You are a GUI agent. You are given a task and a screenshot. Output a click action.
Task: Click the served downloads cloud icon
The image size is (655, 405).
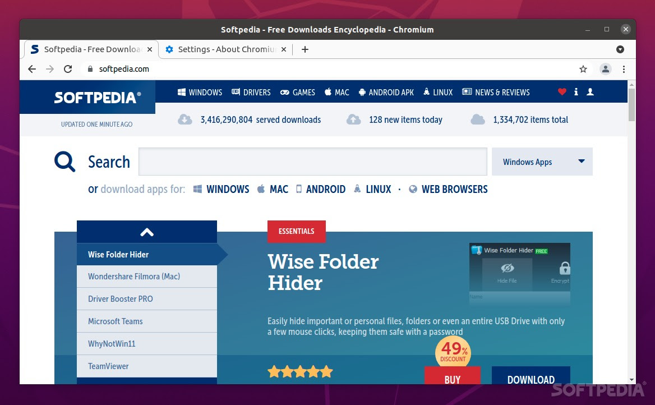(x=184, y=119)
